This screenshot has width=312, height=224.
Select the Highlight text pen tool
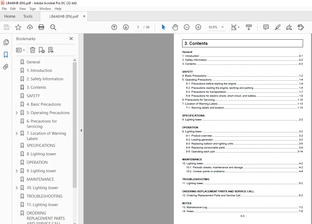tap(278, 27)
